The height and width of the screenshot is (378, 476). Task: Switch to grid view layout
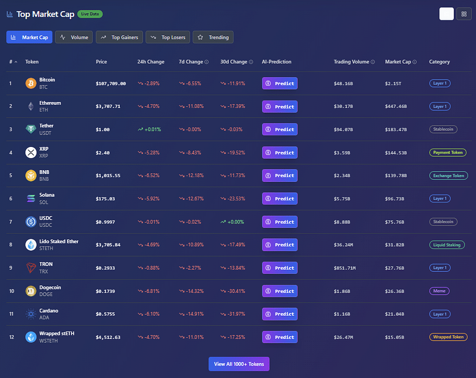464,14
